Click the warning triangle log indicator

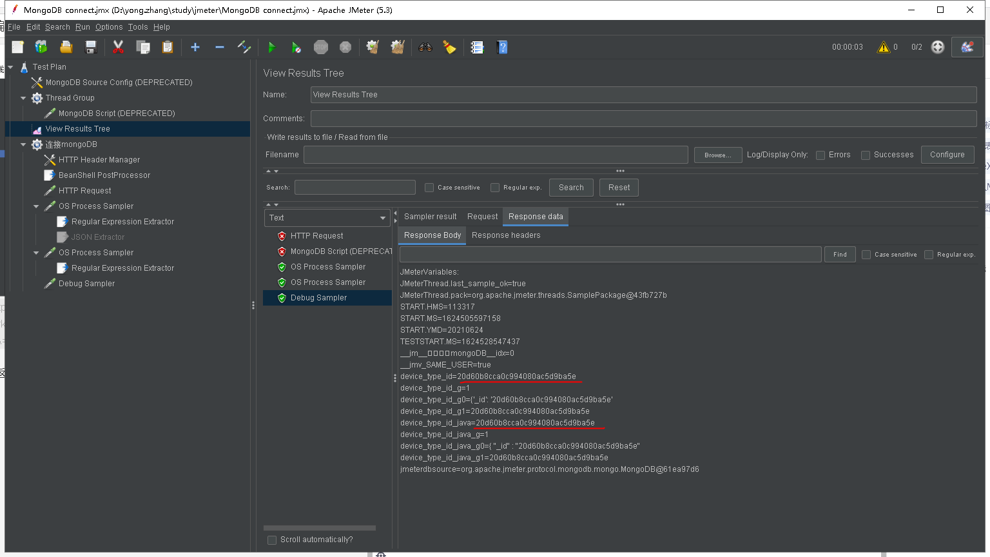coord(884,47)
